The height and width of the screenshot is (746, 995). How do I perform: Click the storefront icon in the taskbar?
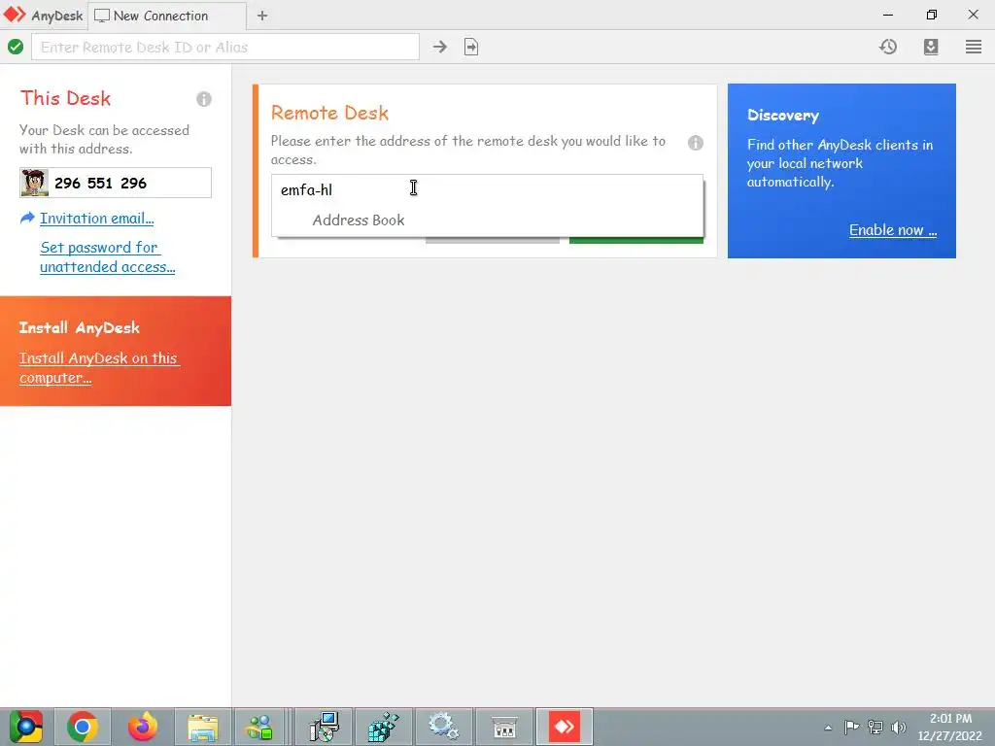(504, 727)
